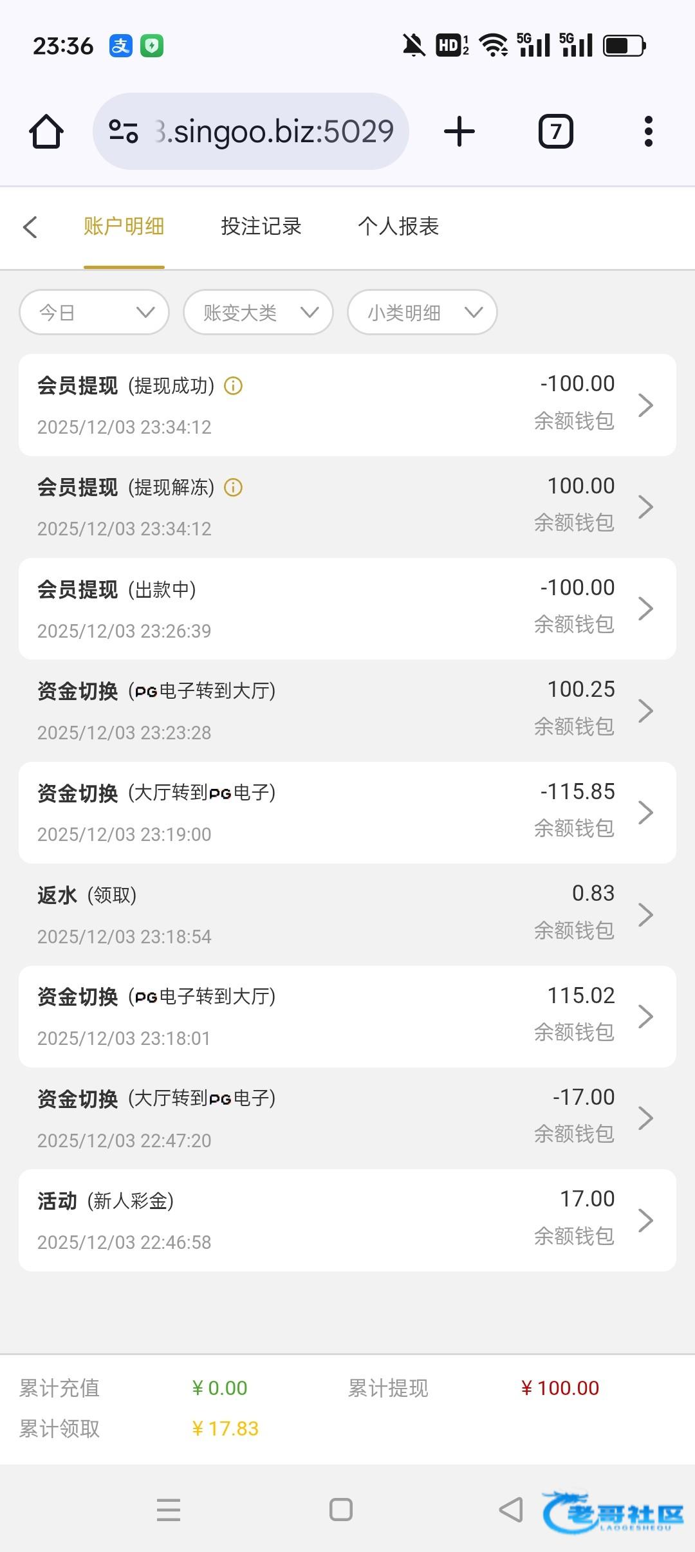Viewport: 695px width, 1552px height.
Task: Tap info icon beside 提现解冻
Action: tap(233, 488)
